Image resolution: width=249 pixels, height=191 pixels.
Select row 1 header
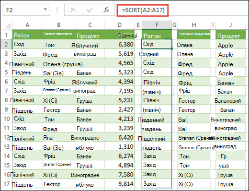click(x=6, y=35)
